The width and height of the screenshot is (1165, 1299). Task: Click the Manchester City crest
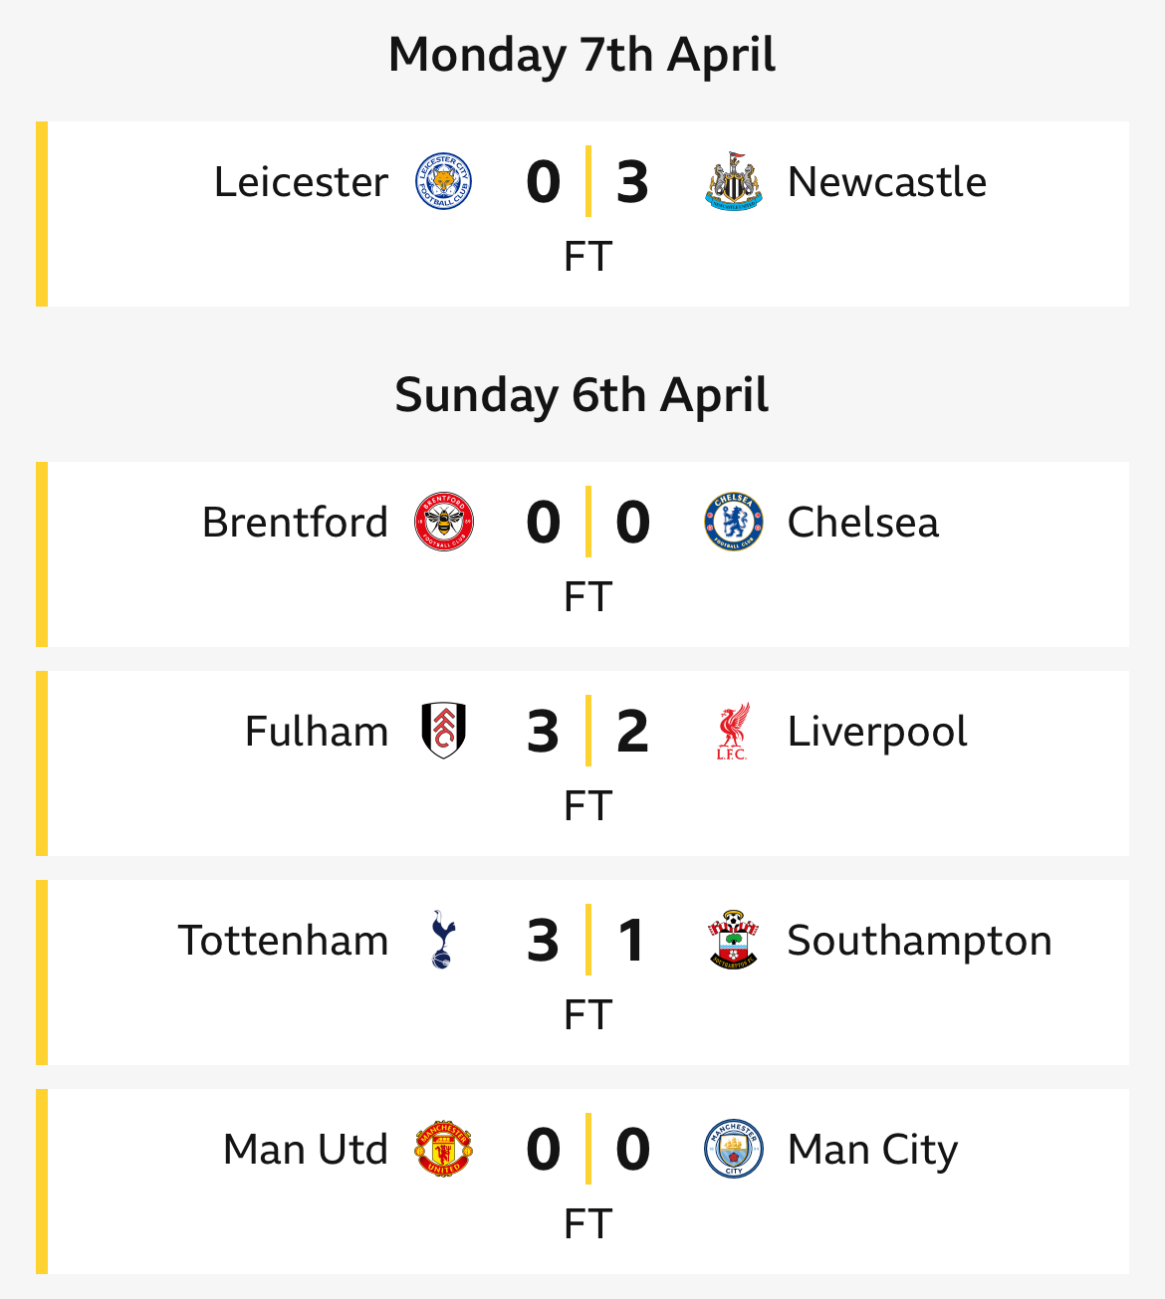pos(734,1149)
